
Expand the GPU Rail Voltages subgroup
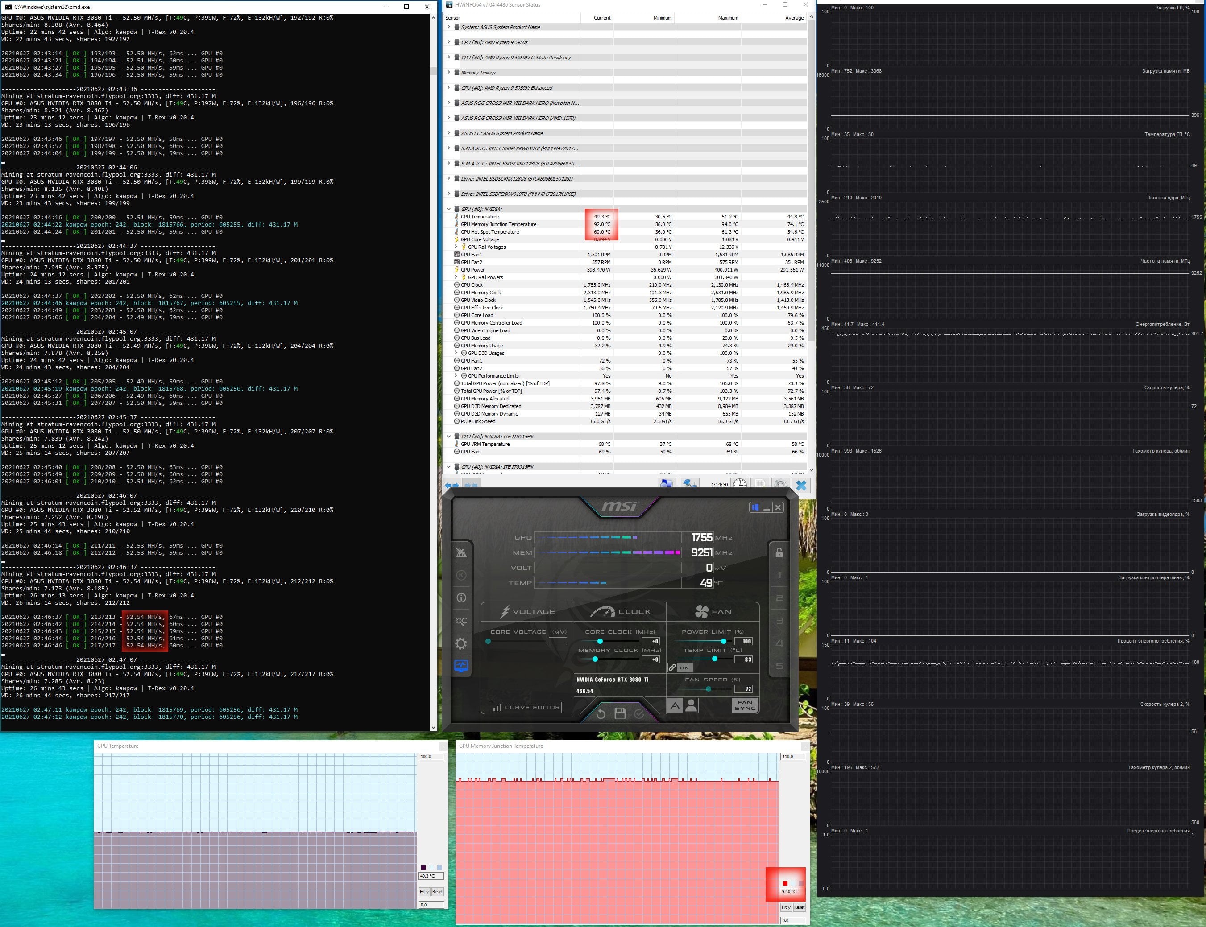[456, 247]
